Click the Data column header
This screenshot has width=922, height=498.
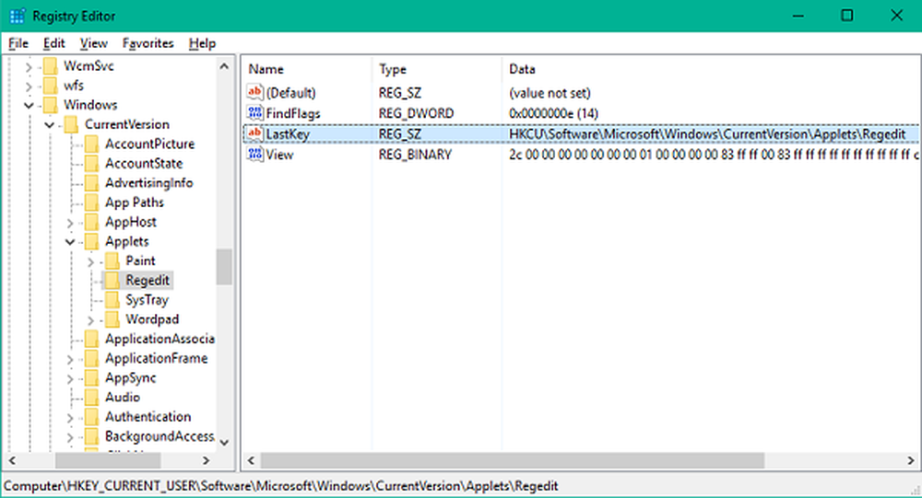pos(522,69)
